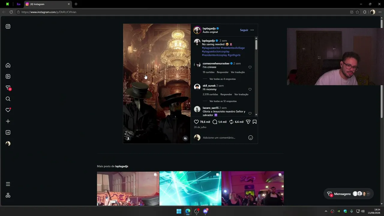
Task: Open the Instagram logo home link
Action: tap(8, 26)
